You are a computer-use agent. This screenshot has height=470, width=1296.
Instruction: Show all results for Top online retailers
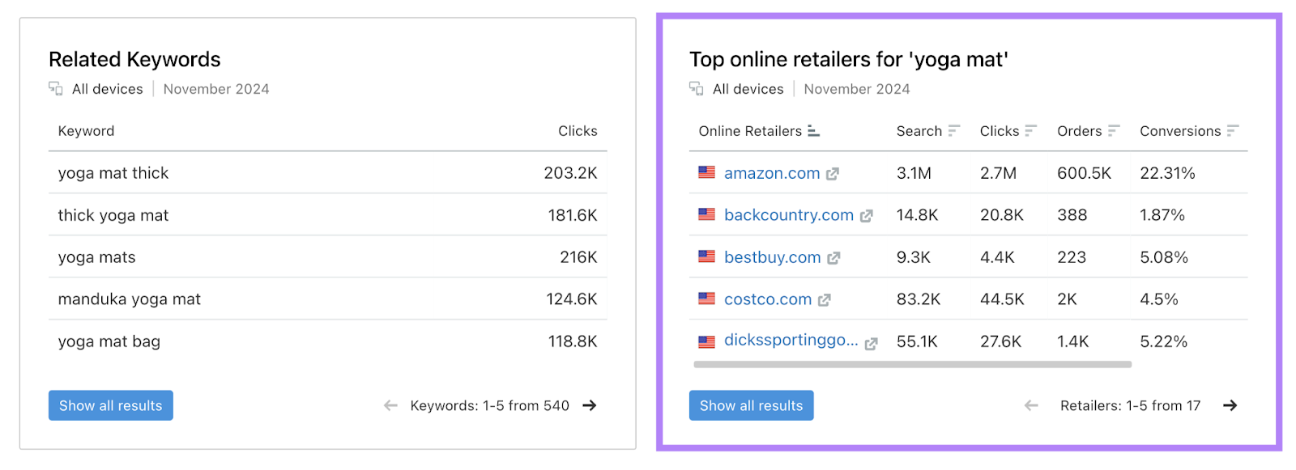(x=751, y=404)
